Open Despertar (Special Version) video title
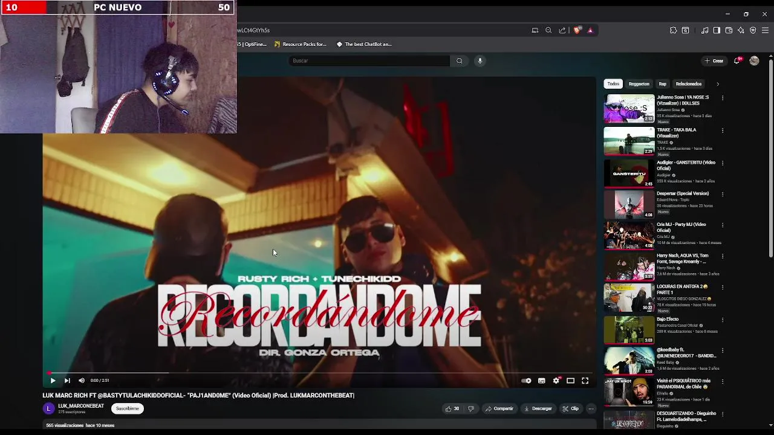774x435 pixels. pyautogui.click(x=683, y=194)
